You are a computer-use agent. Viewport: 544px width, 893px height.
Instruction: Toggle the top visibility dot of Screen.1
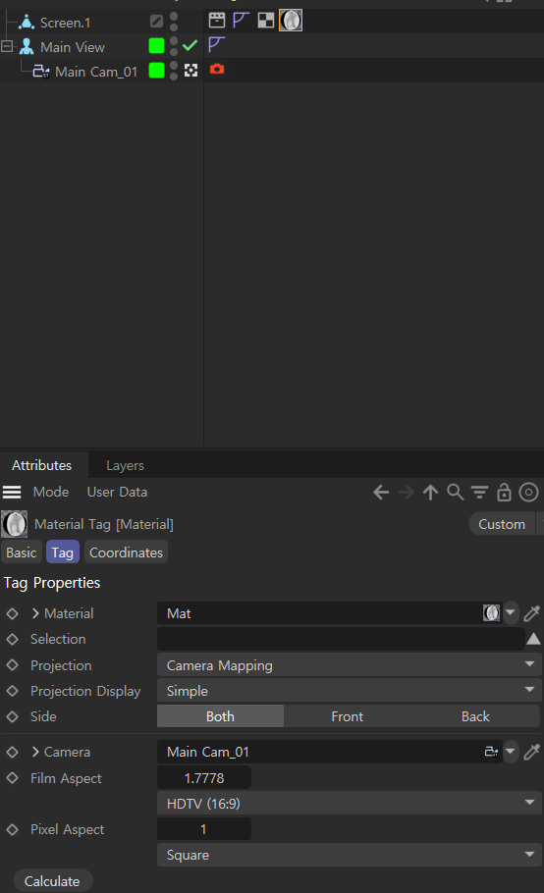(174, 17)
